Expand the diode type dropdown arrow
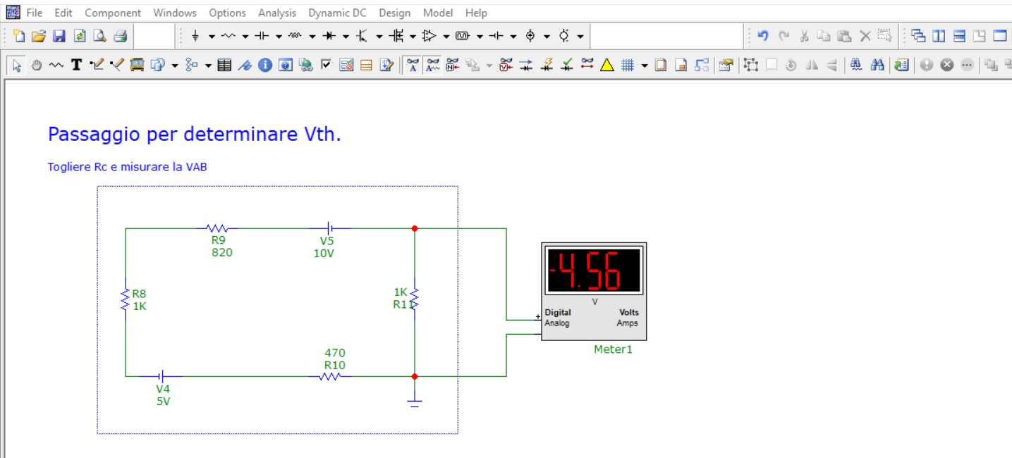 [346, 37]
